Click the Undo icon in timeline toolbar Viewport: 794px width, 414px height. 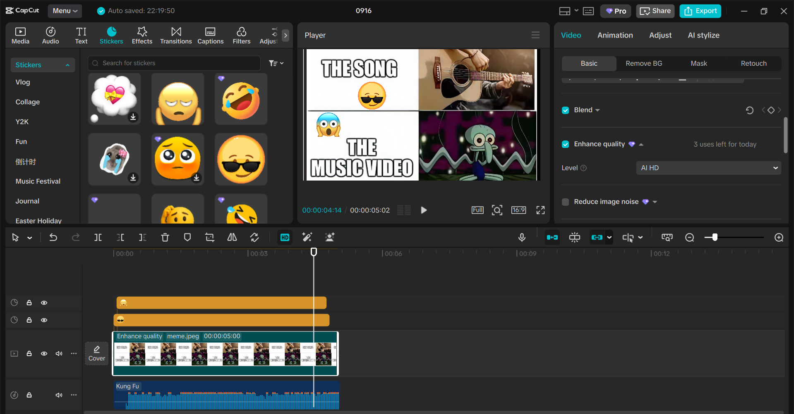pyautogui.click(x=53, y=237)
